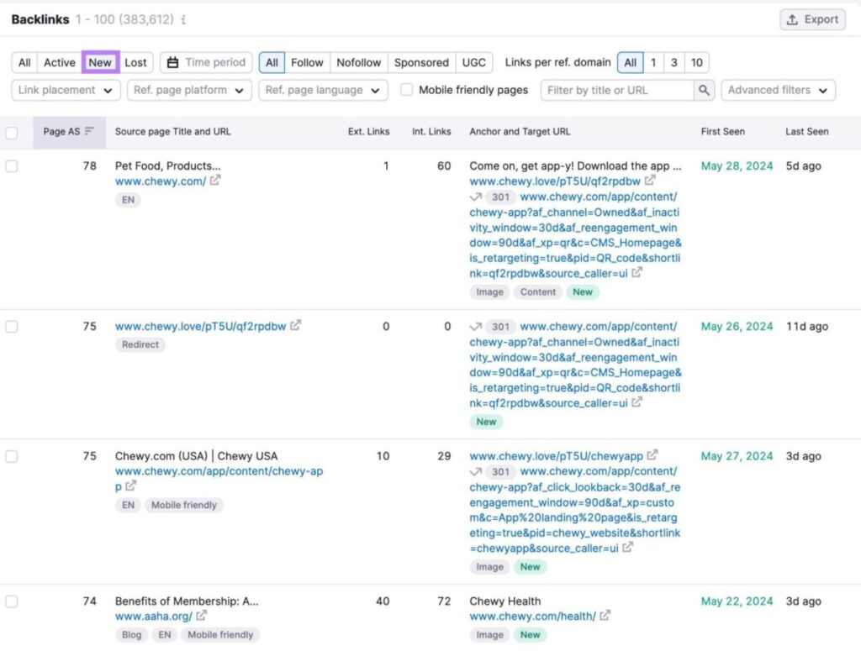Viewport: 861px width, 651px height.
Task: Click the Mobile friendly tag in aaha.org row
Action: [x=220, y=634]
